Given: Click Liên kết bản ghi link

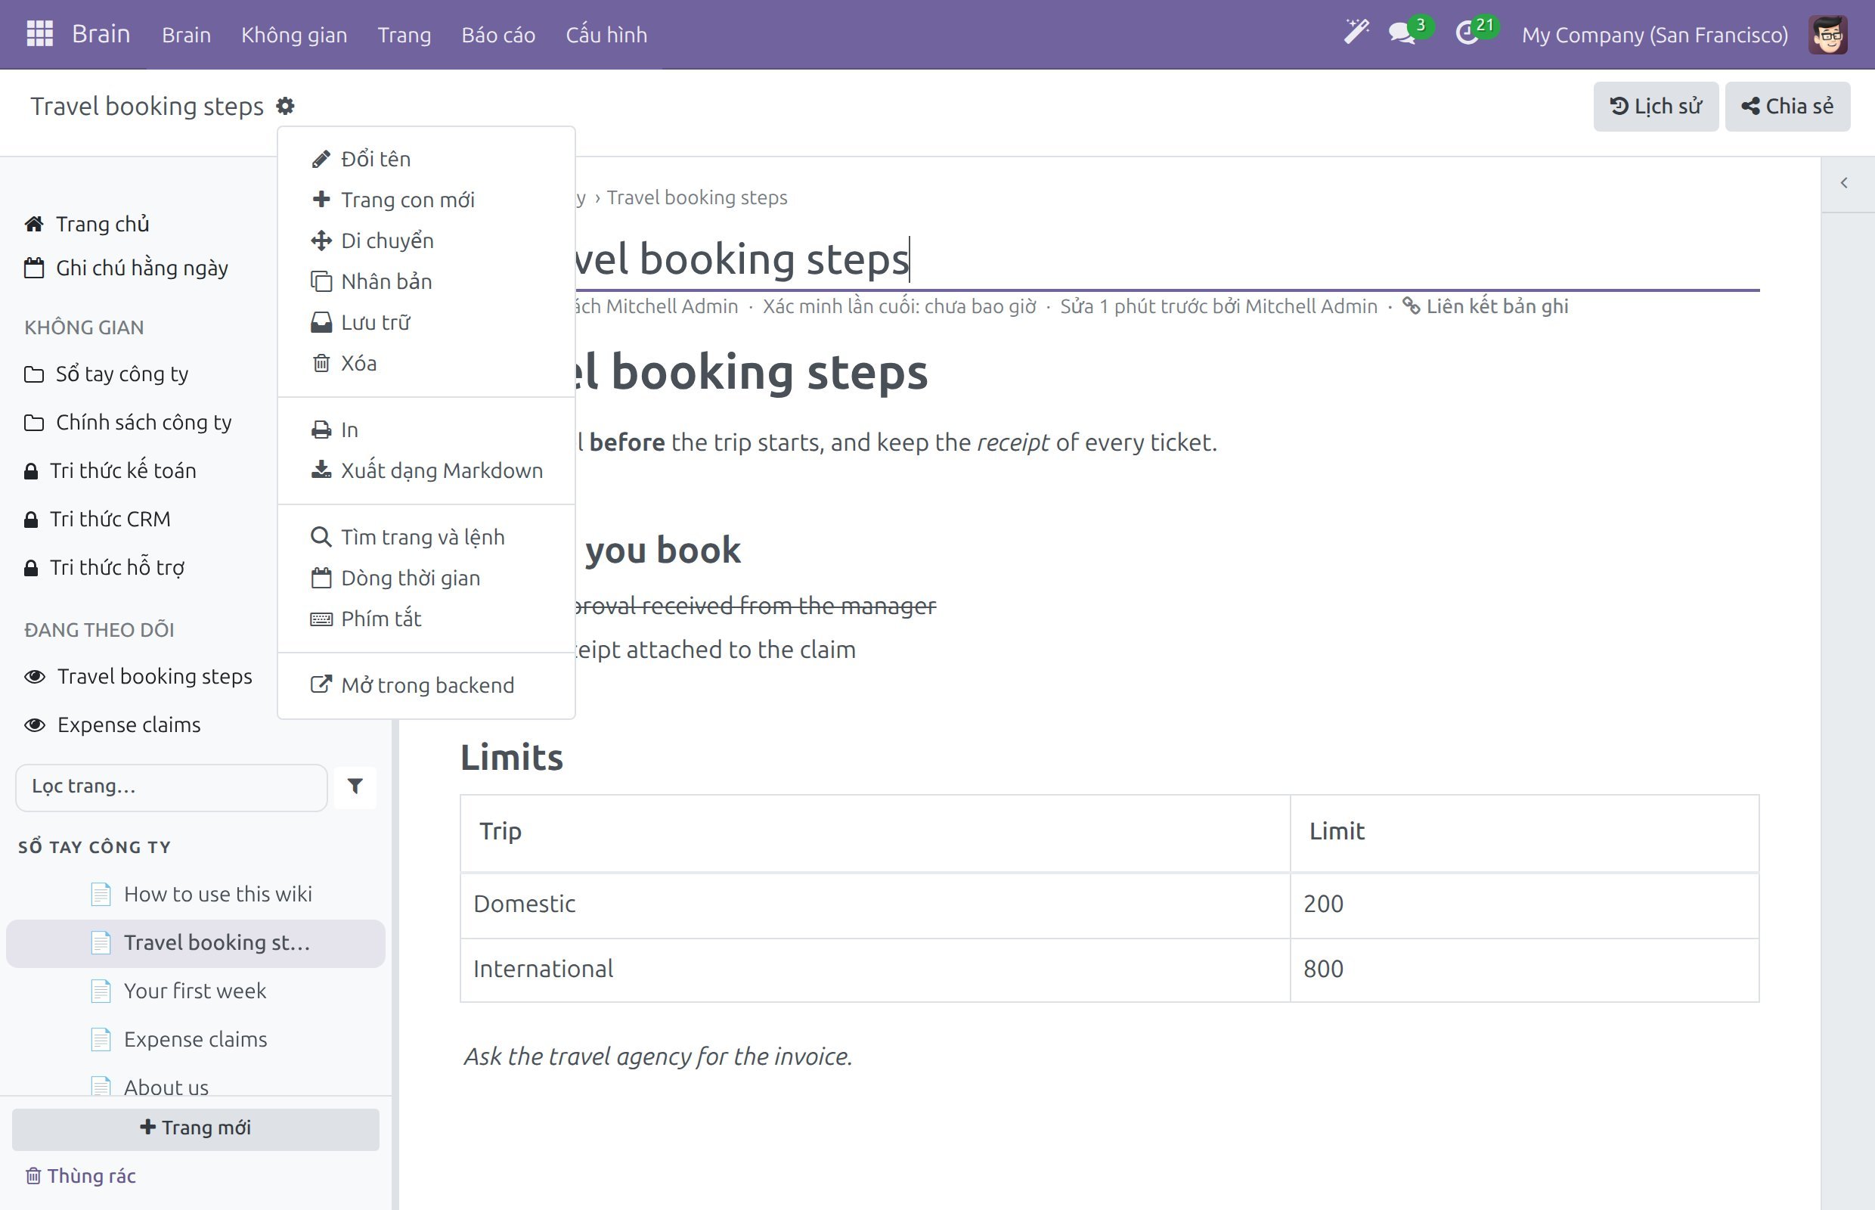Looking at the screenshot, I should pyautogui.click(x=1486, y=306).
